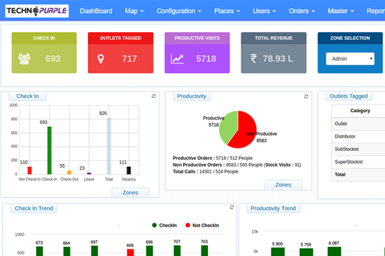Open the DashBoard menu item
Viewport: 385px width, 256px height.
click(96, 11)
